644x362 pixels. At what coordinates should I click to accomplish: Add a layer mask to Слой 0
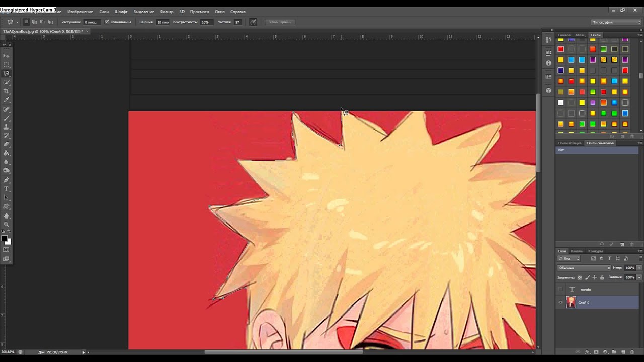tap(596, 352)
